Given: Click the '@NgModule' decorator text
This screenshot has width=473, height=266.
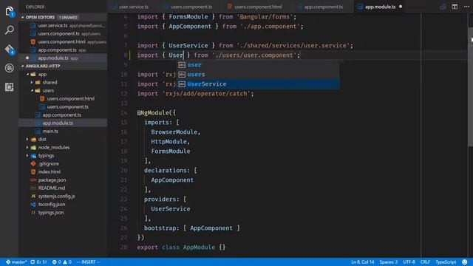Looking at the screenshot, I should click(153, 113).
